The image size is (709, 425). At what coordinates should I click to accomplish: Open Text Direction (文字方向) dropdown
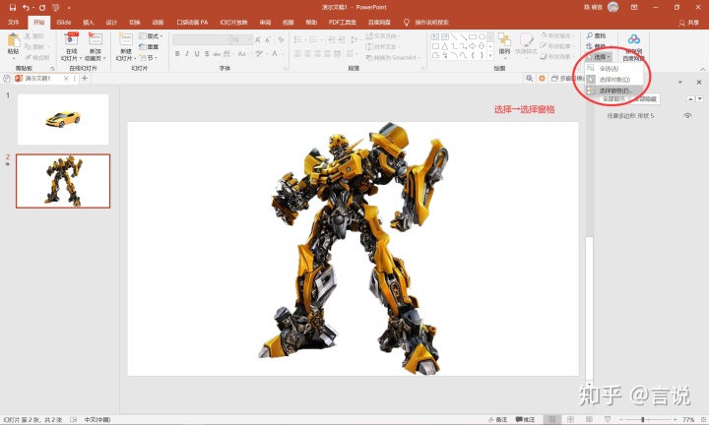pyautogui.click(x=383, y=35)
